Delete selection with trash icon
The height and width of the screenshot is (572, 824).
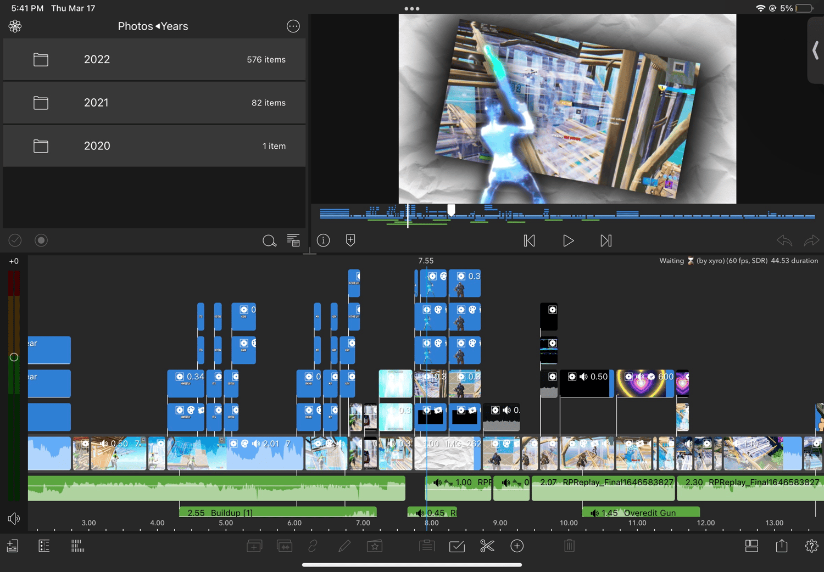pos(570,546)
